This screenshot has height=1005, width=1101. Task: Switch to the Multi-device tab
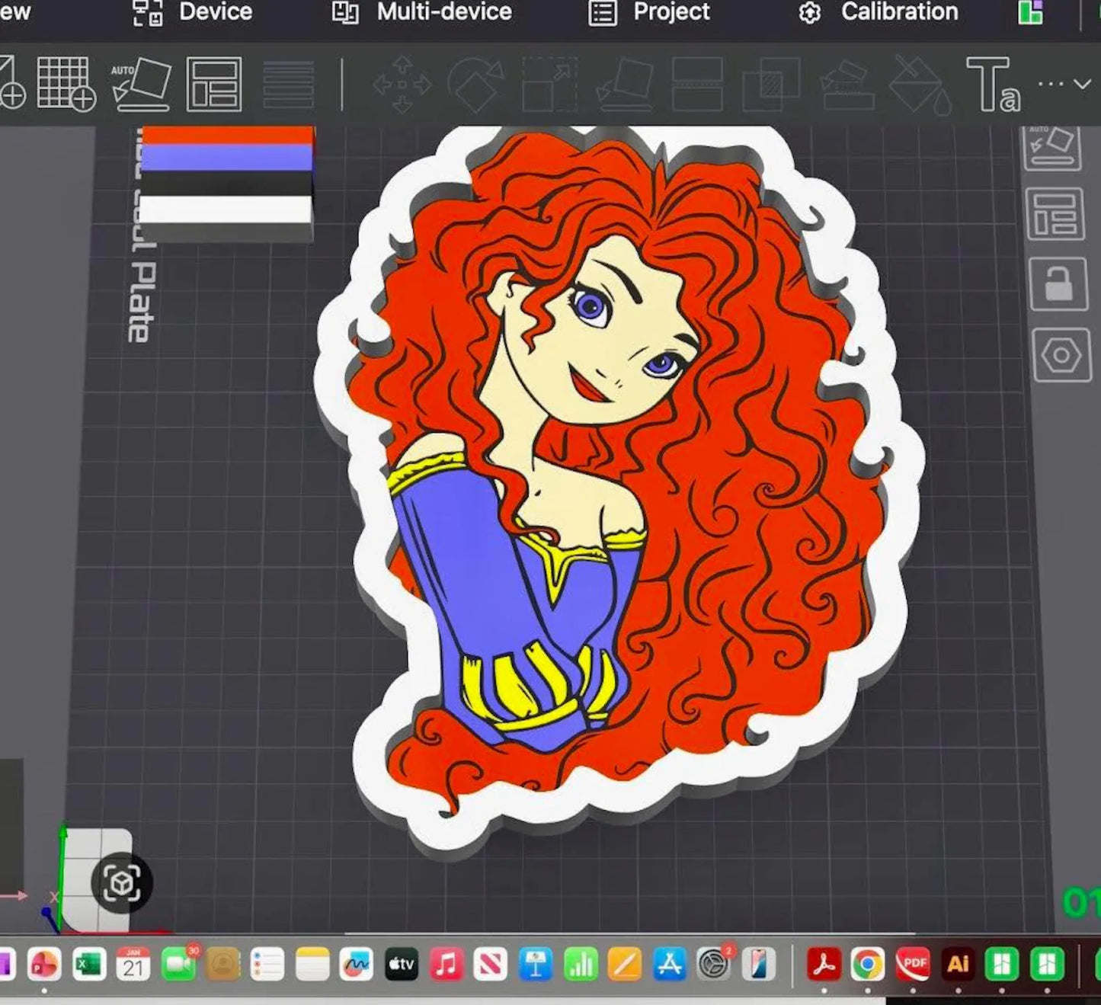[x=421, y=12]
